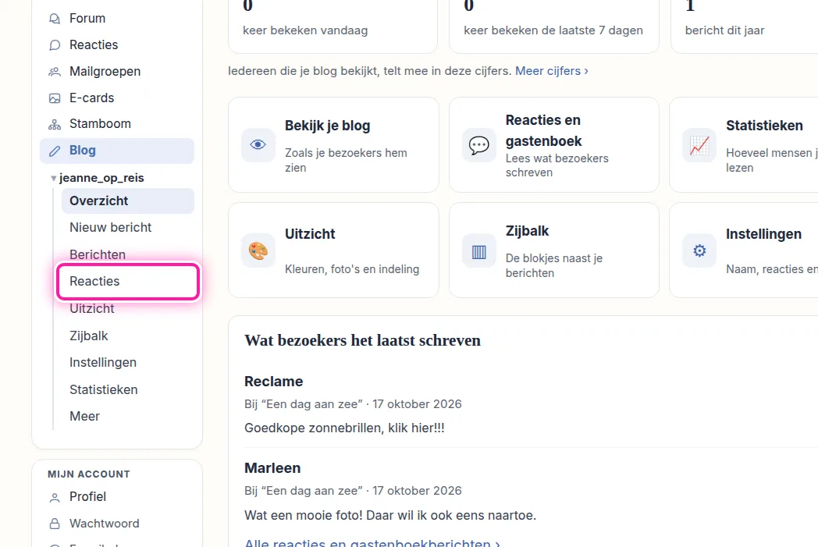Click the Blog pencil icon
The image size is (818, 547).
pos(55,151)
